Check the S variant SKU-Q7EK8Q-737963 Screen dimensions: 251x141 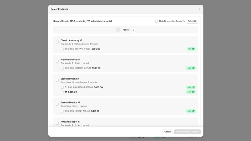click(62, 87)
